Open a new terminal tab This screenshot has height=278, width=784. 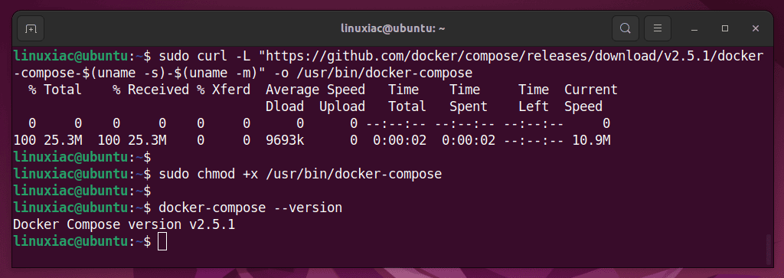(x=31, y=28)
